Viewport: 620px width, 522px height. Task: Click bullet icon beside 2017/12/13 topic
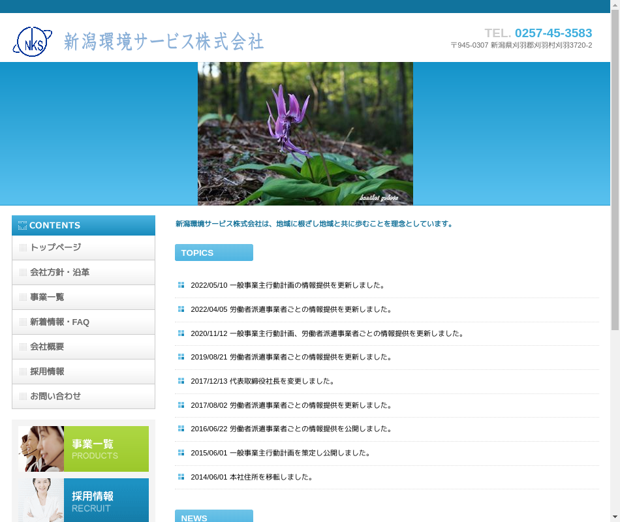(x=181, y=381)
